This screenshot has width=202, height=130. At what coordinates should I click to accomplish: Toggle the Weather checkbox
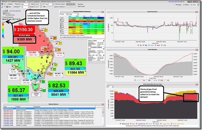point(5,4)
